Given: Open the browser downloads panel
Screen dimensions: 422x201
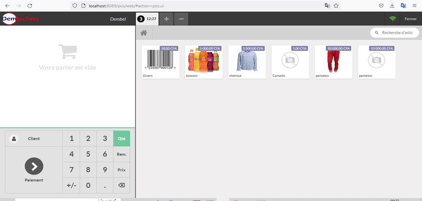Looking at the screenshot, I should tap(392, 6).
